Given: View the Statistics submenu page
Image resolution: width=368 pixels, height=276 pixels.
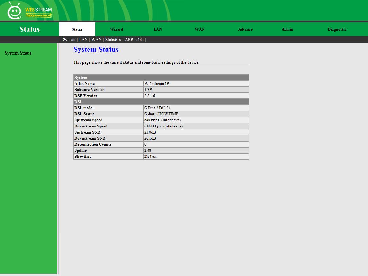Looking at the screenshot, I should [113, 40].
